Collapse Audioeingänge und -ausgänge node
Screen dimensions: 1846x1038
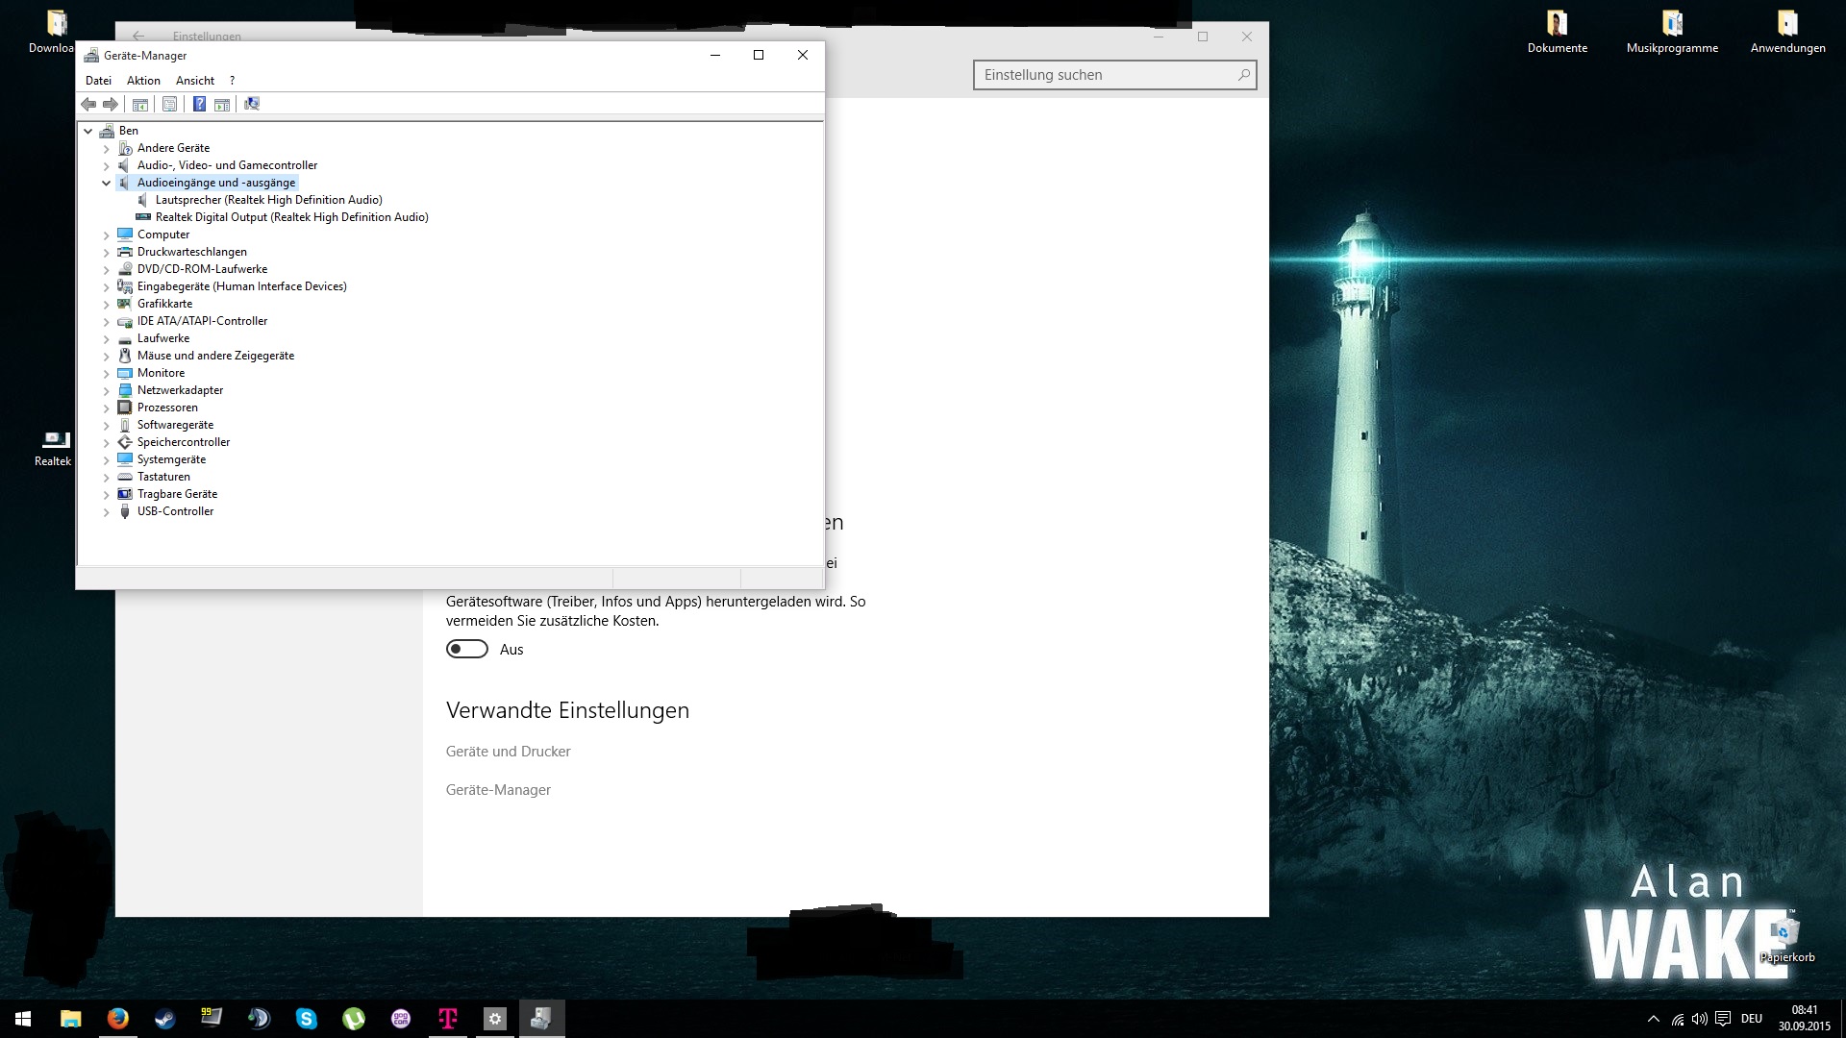107,183
